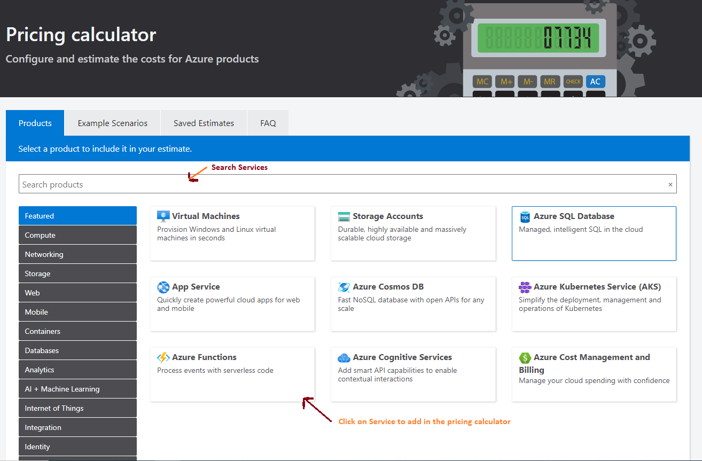Click 'Select a product to include' banner text

point(105,149)
